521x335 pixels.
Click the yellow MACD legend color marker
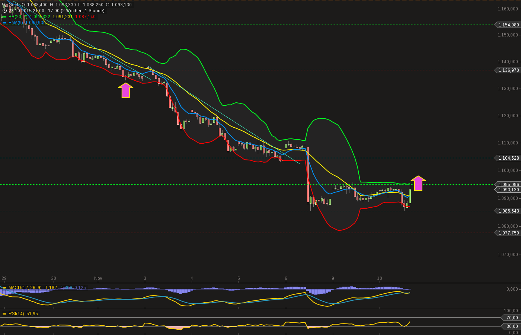tap(4, 288)
